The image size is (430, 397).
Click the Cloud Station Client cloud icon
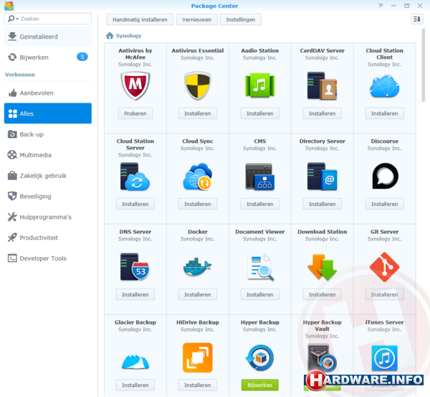pyautogui.click(x=384, y=86)
